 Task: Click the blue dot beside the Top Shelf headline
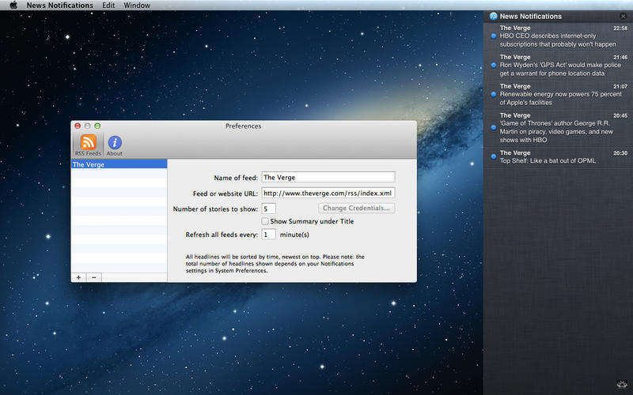point(493,156)
